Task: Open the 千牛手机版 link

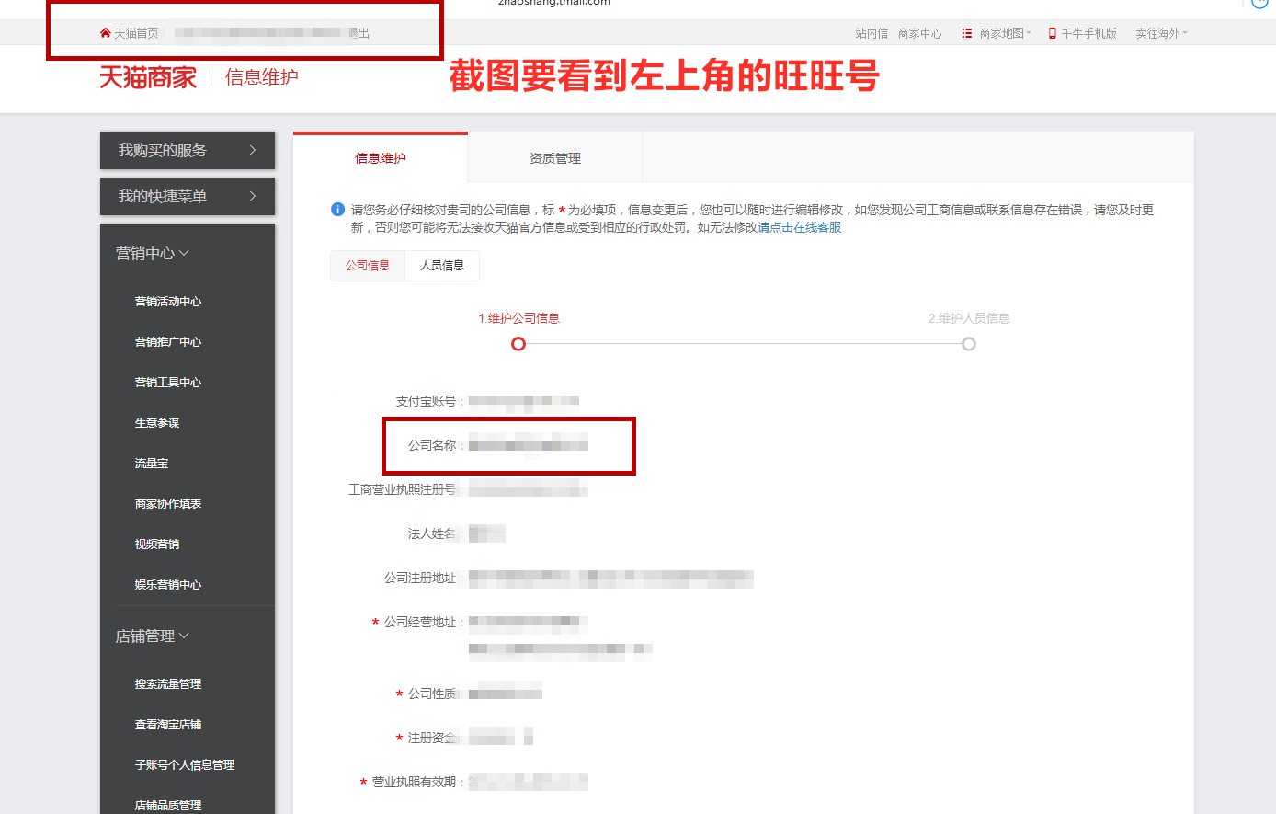Action: [x=1088, y=33]
